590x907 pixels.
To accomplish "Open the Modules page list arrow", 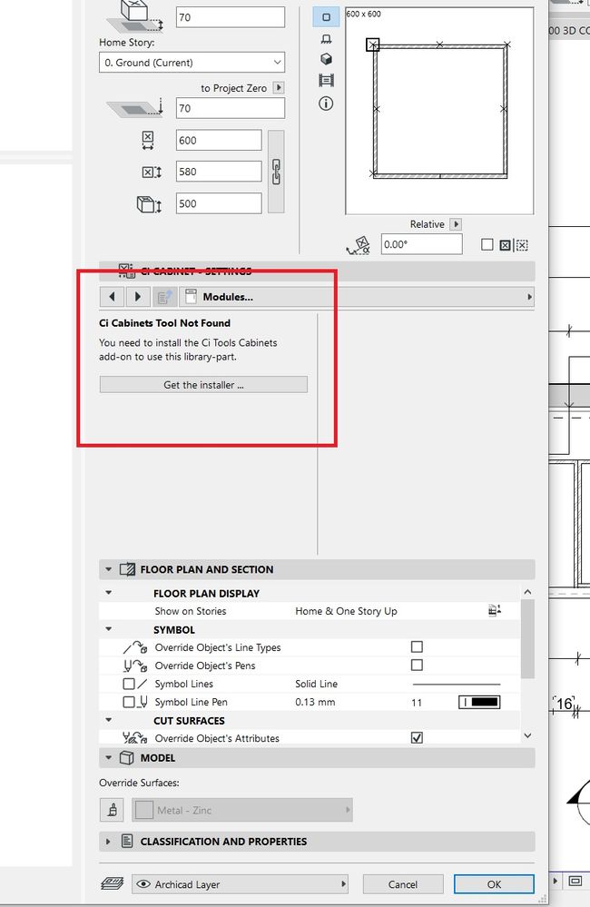I will (529, 297).
